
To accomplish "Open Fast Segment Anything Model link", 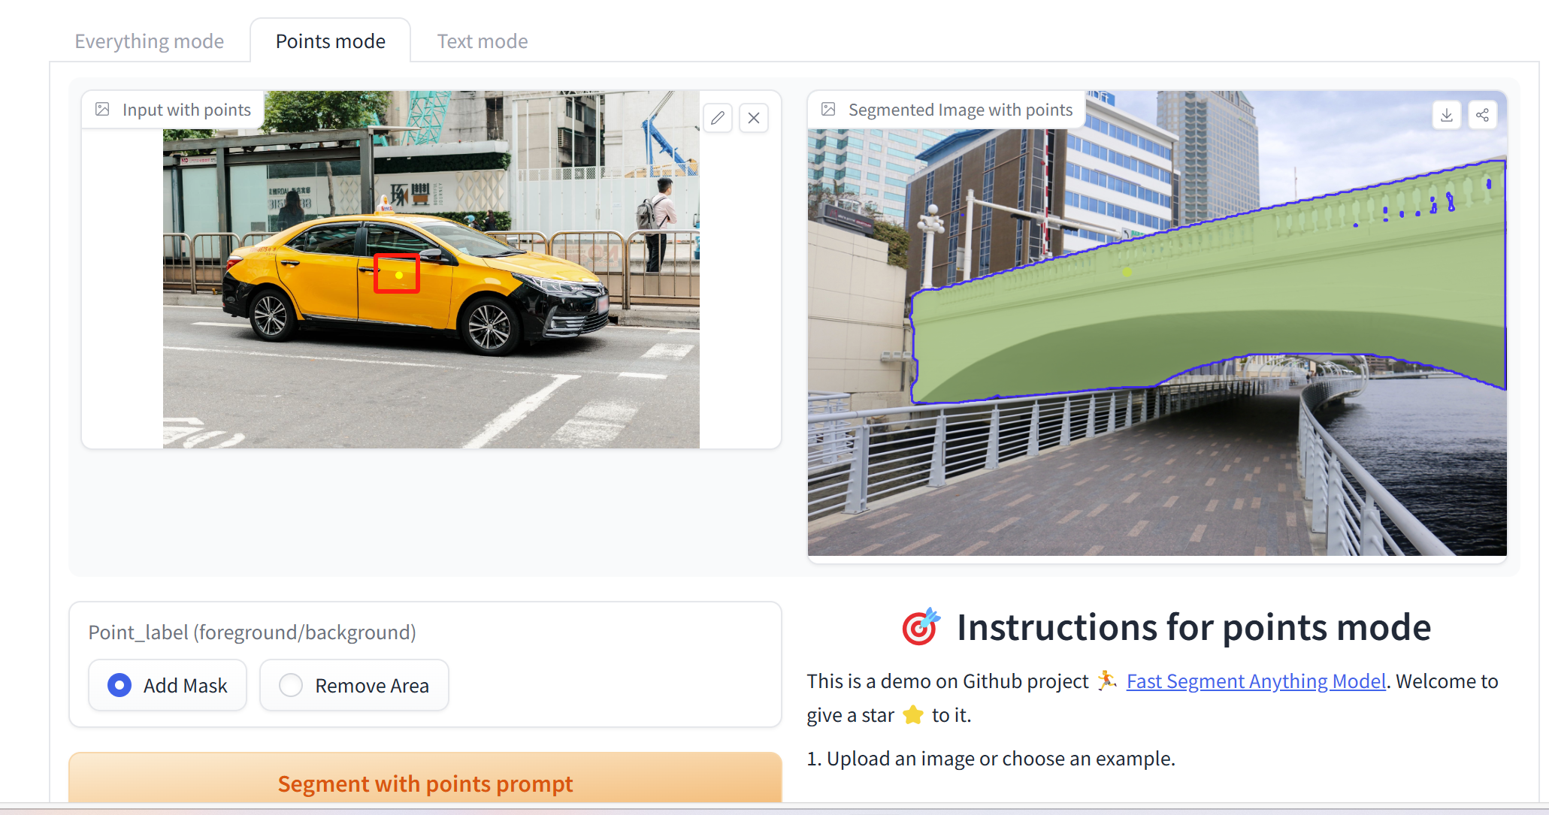I will (x=1255, y=681).
